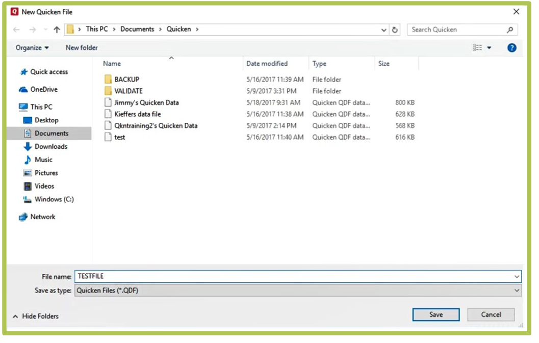Open the Organize menu
This screenshot has width=539, height=343.
(x=32, y=48)
